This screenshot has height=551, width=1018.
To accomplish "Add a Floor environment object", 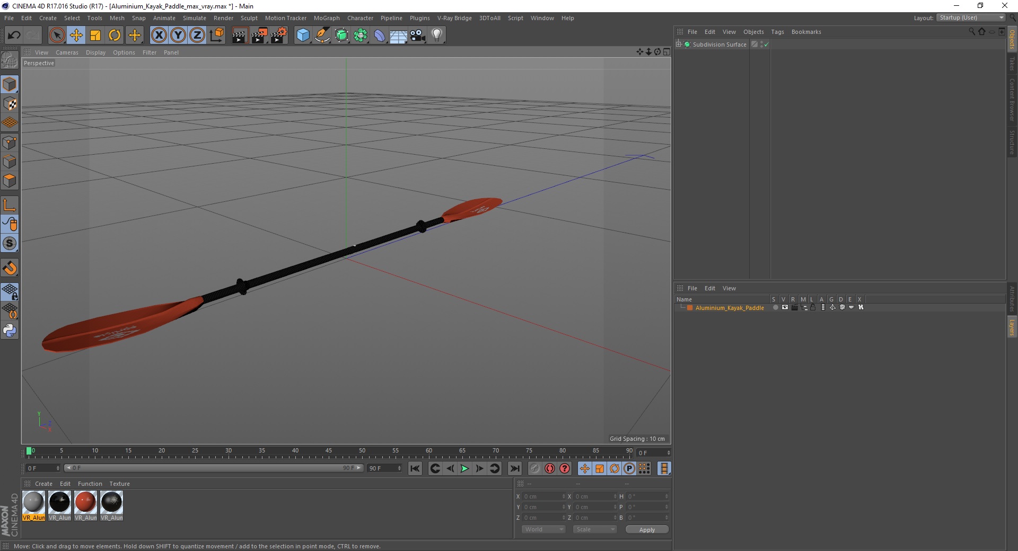I will tap(399, 35).
